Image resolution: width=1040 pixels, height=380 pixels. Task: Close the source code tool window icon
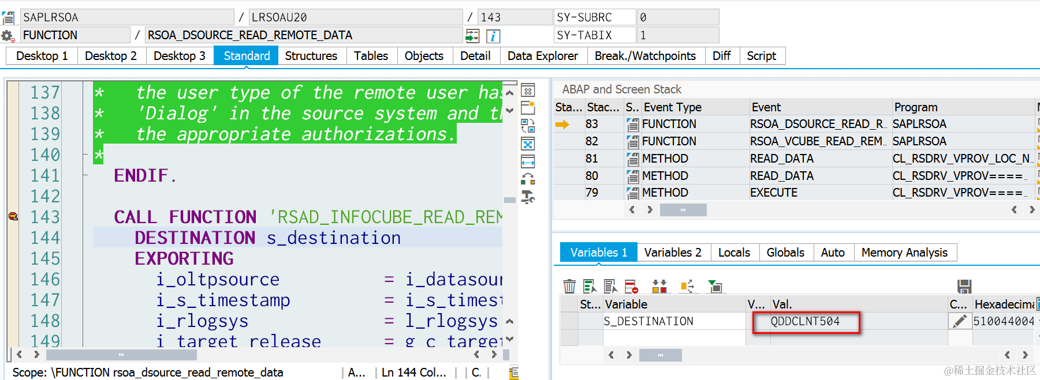tap(528, 91)
